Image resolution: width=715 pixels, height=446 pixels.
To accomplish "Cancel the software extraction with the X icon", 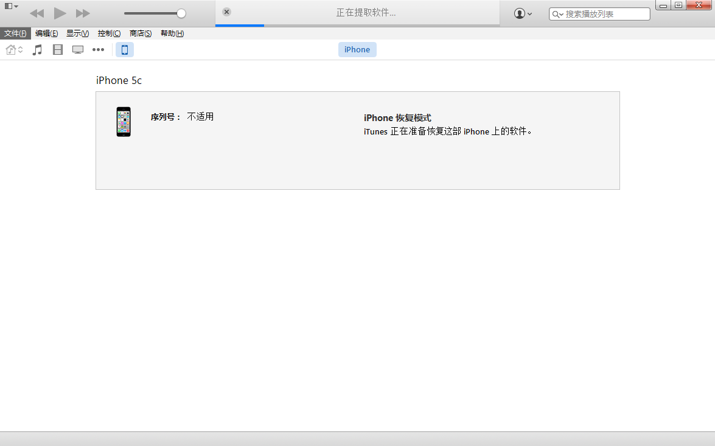I will (x=226, y=12).
